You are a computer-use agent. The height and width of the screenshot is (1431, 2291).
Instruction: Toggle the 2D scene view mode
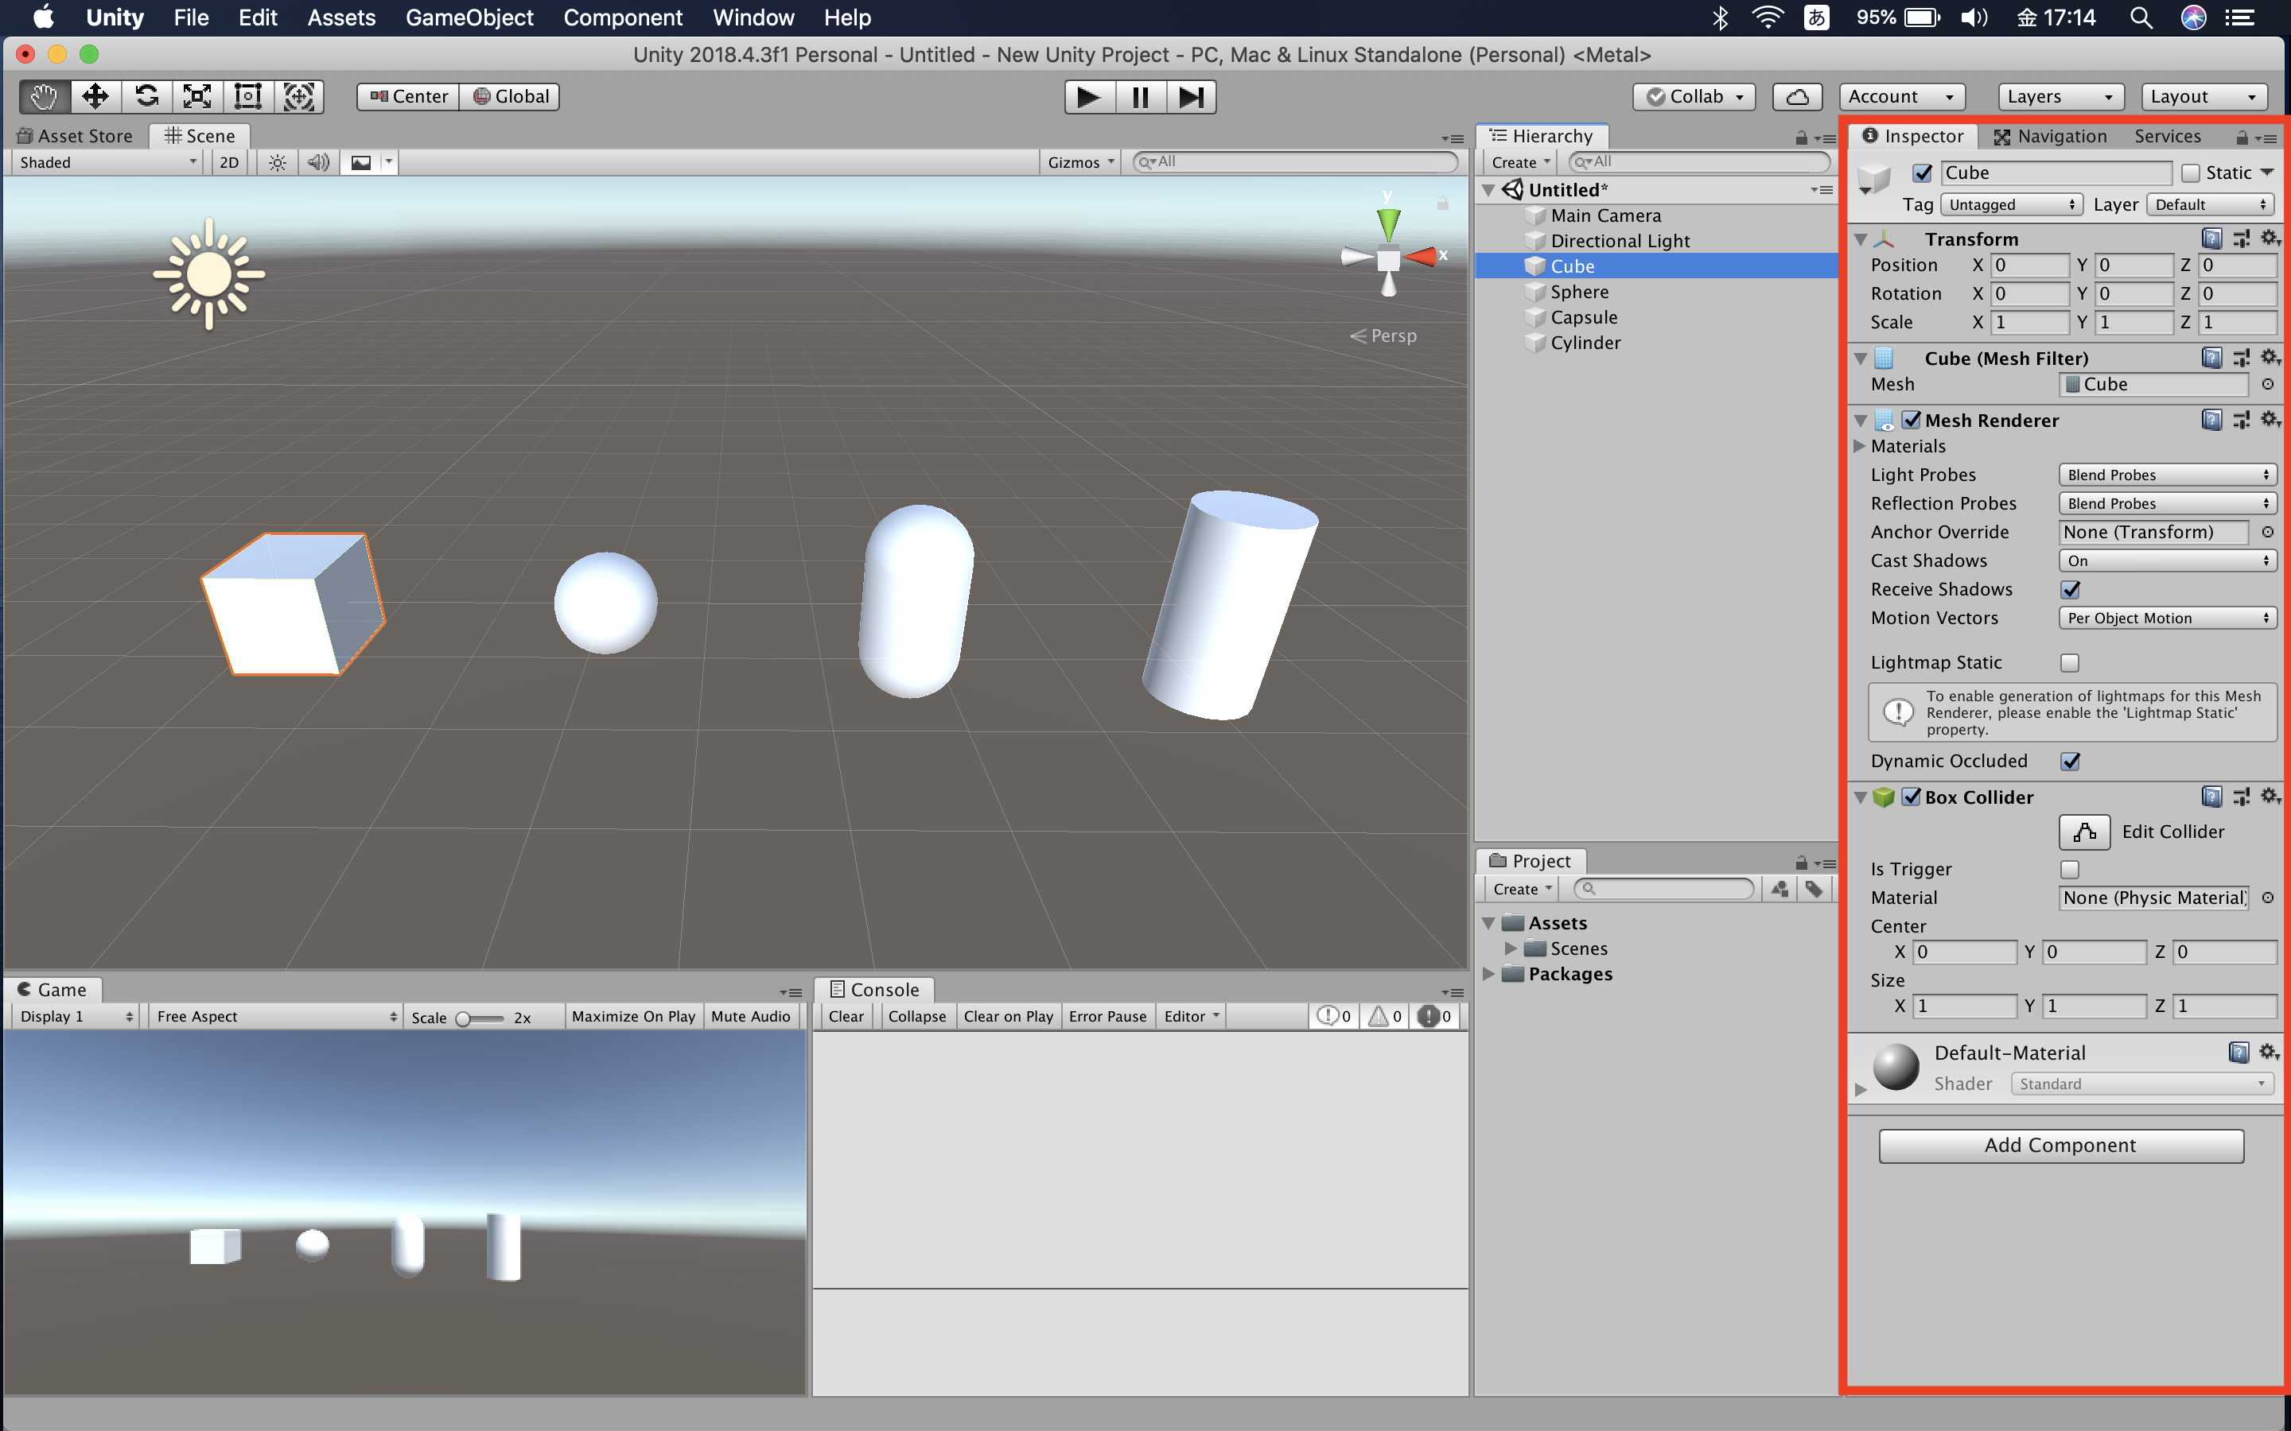click(x=229, y=163)
